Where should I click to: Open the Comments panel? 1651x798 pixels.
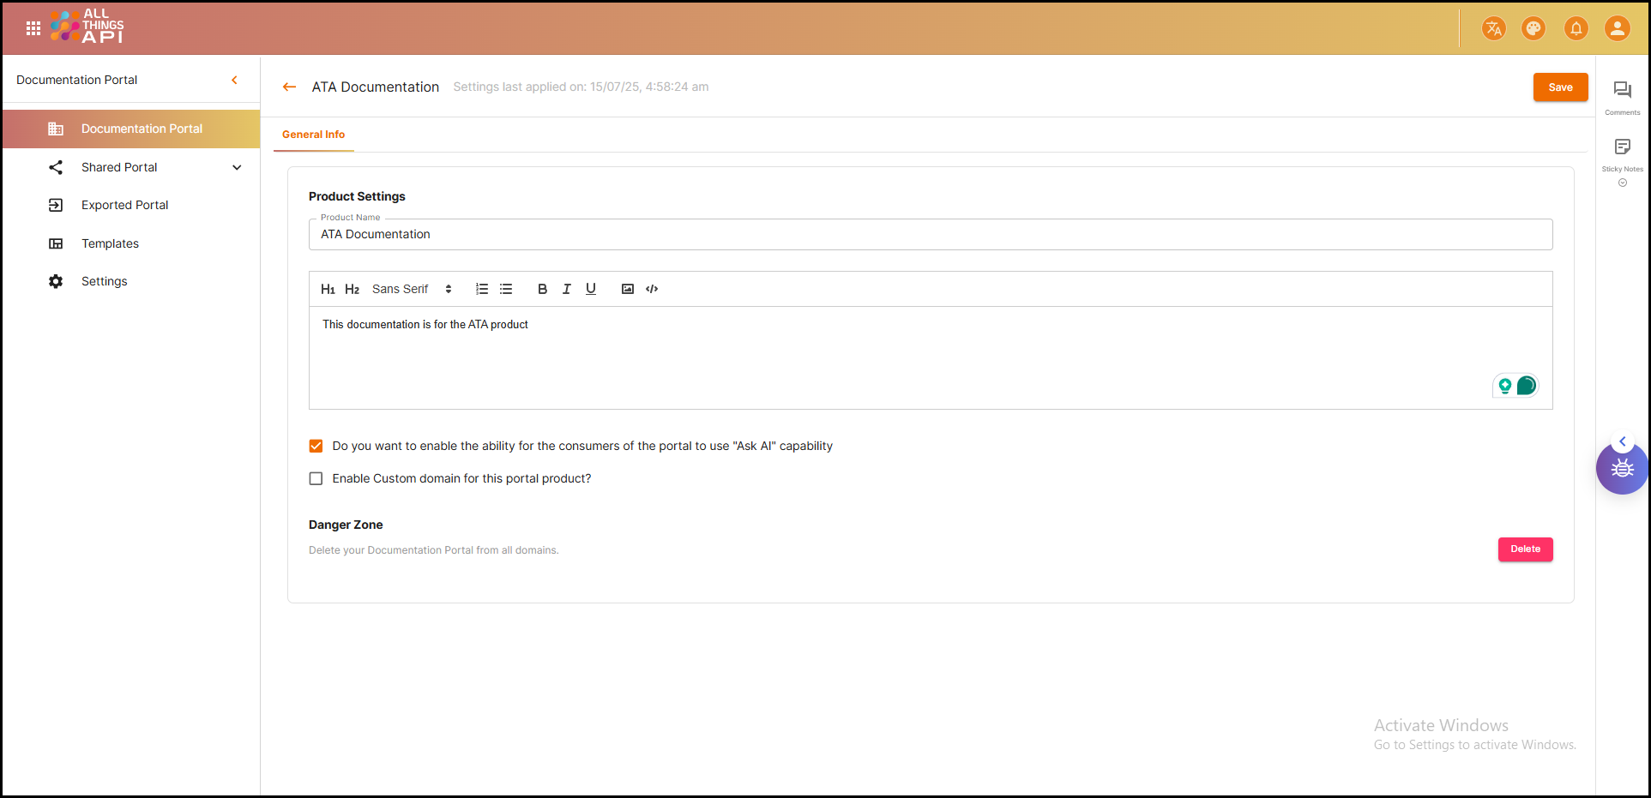tap(1622, 96)
